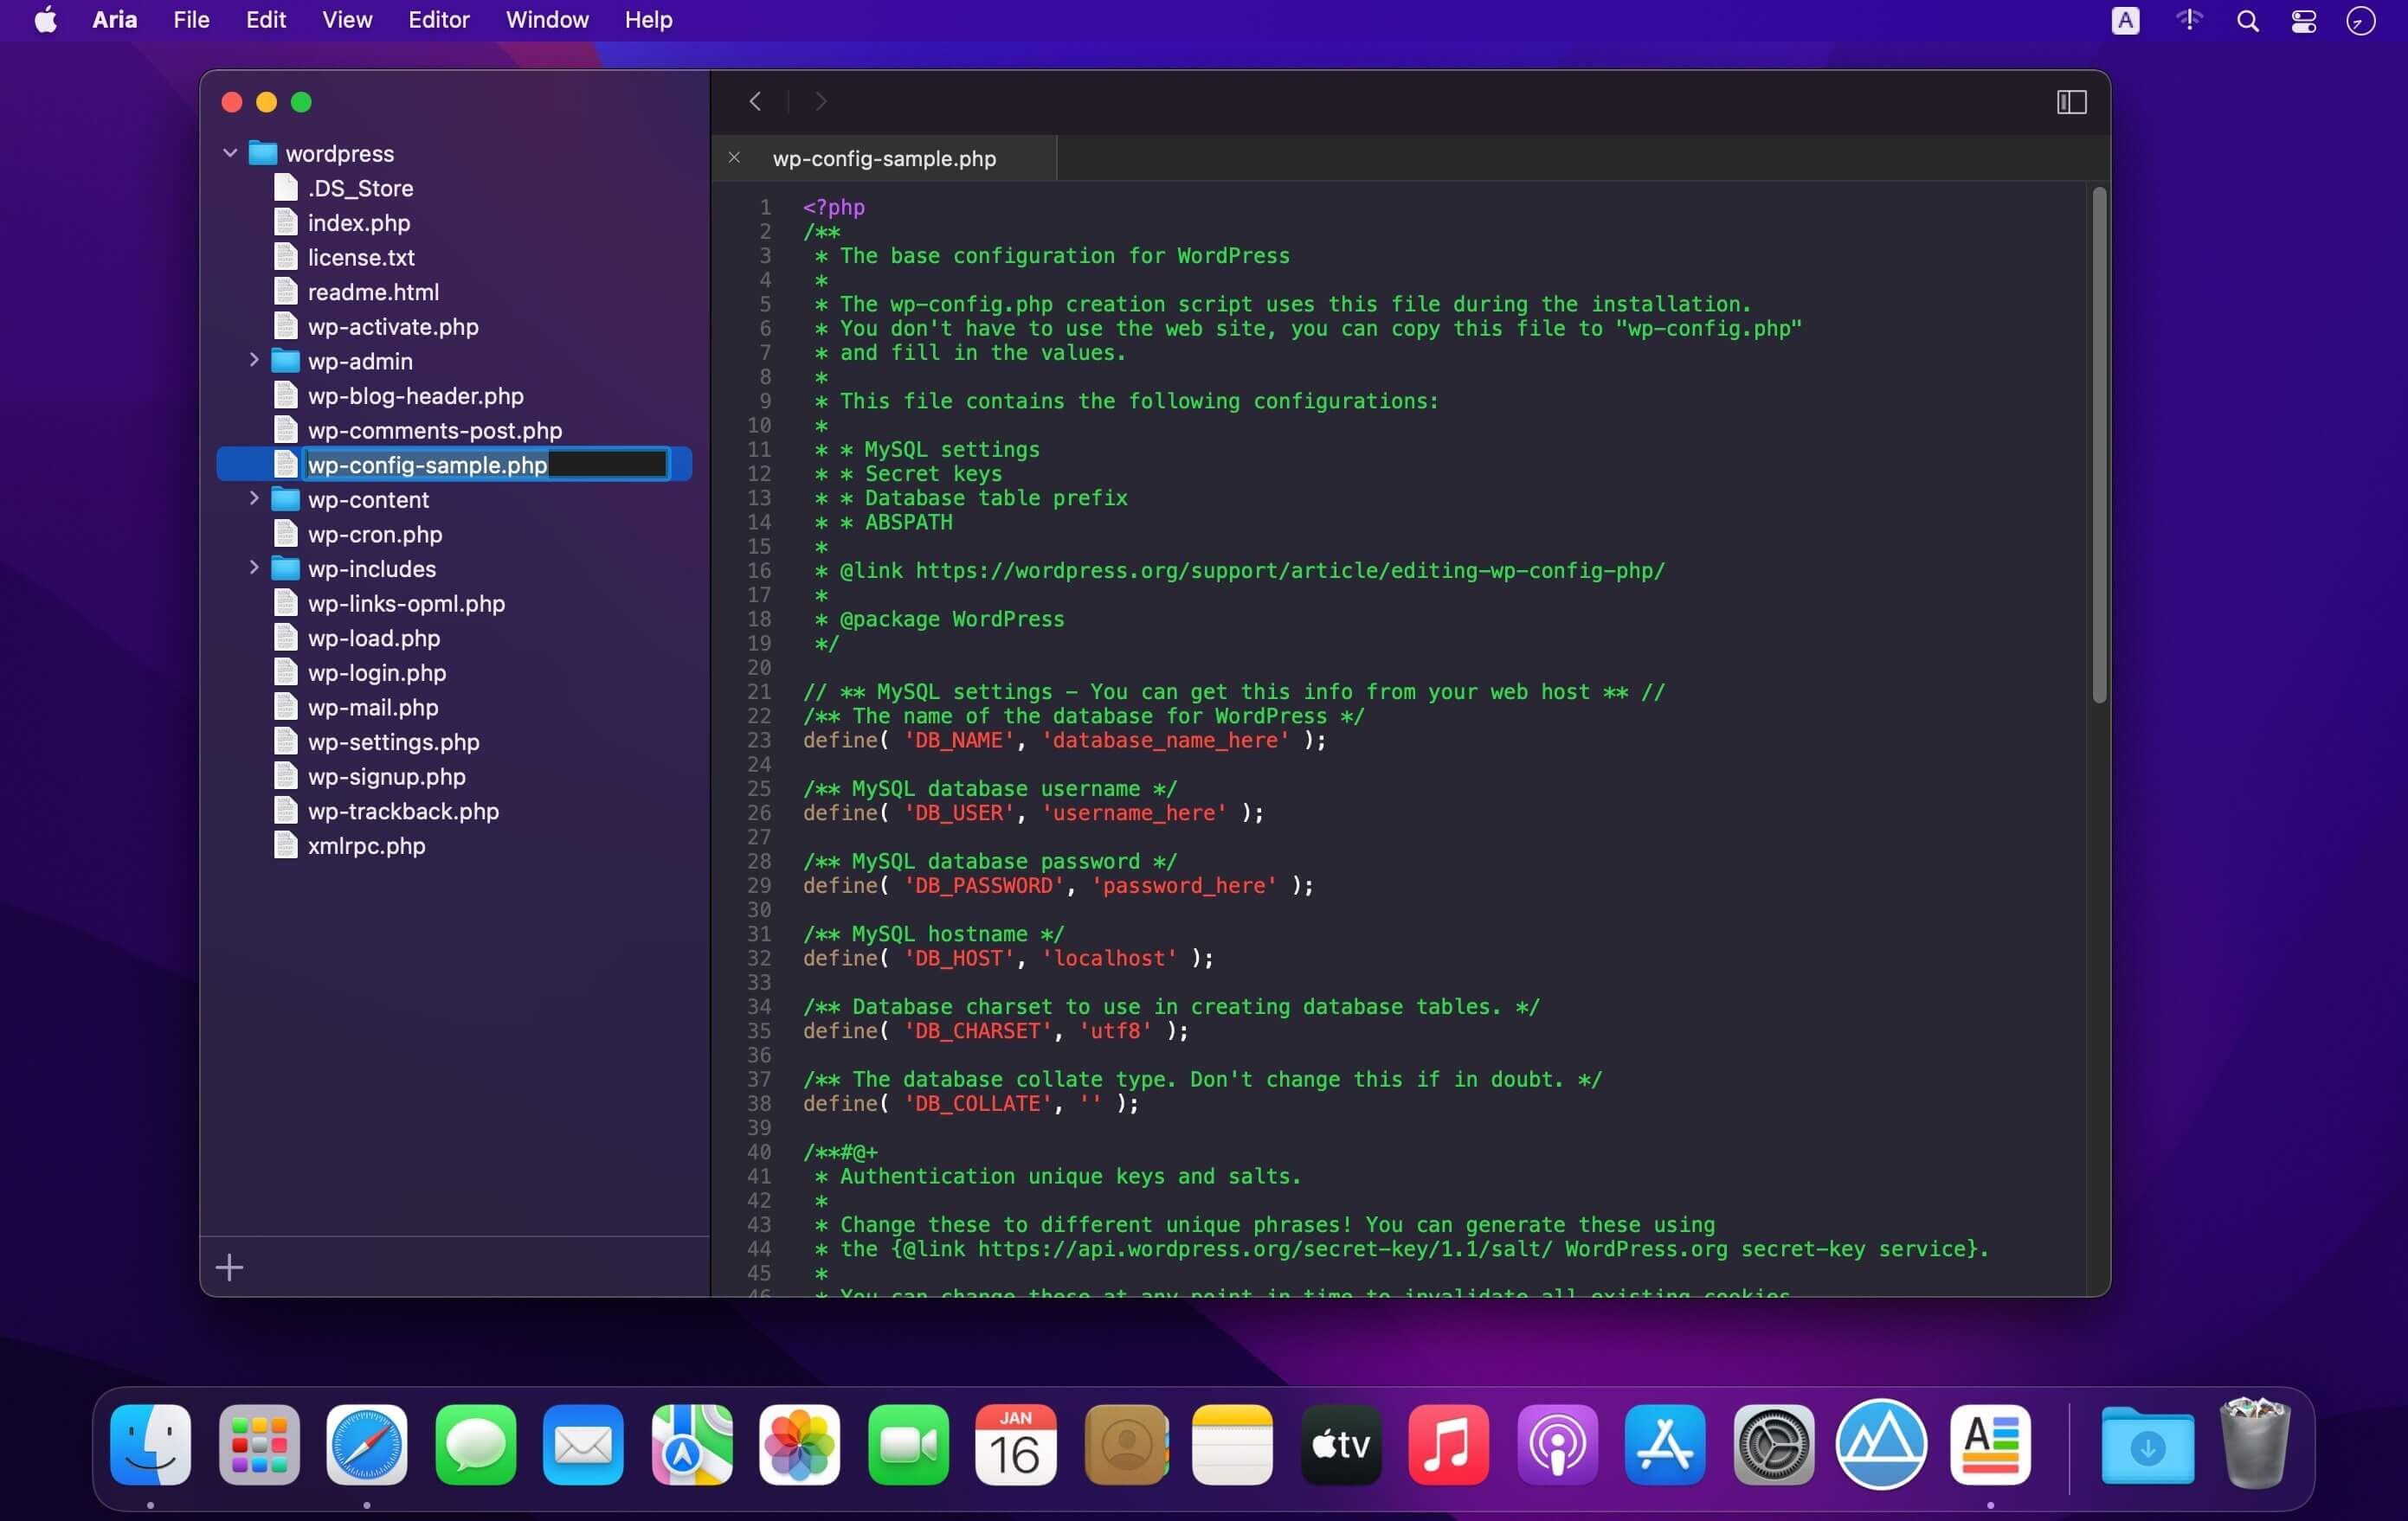Click the plus icon to add folder
This screenshot has height=1521, width=2408.
pyautogui.click(x=229, y=1267)
